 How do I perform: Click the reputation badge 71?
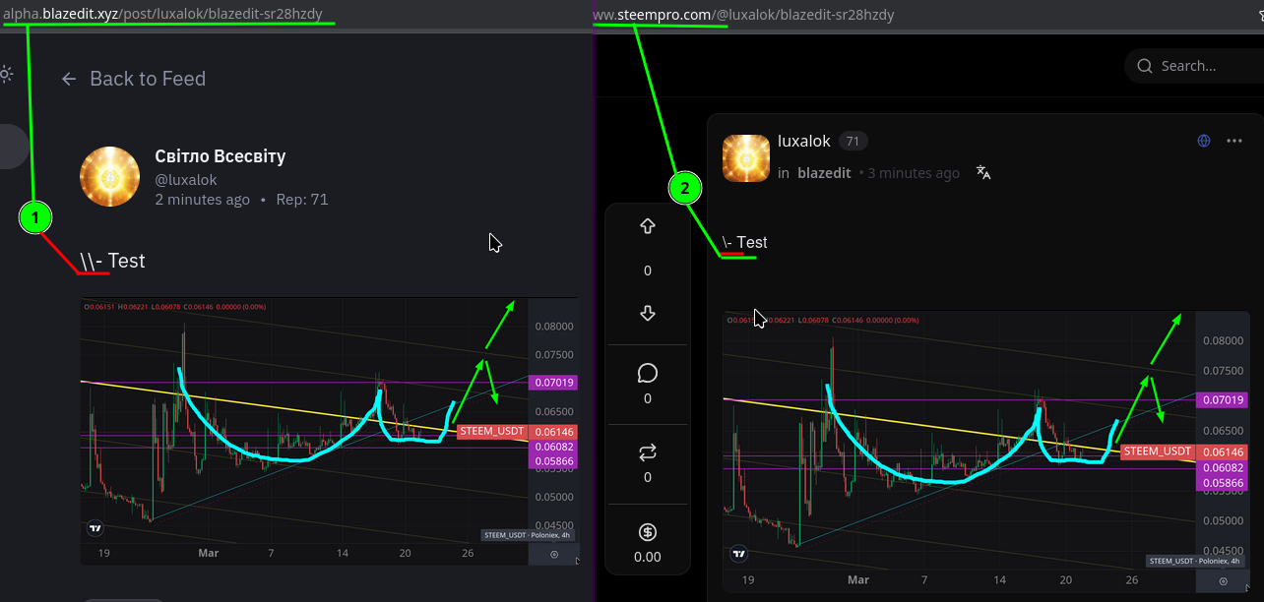(853, 141)
